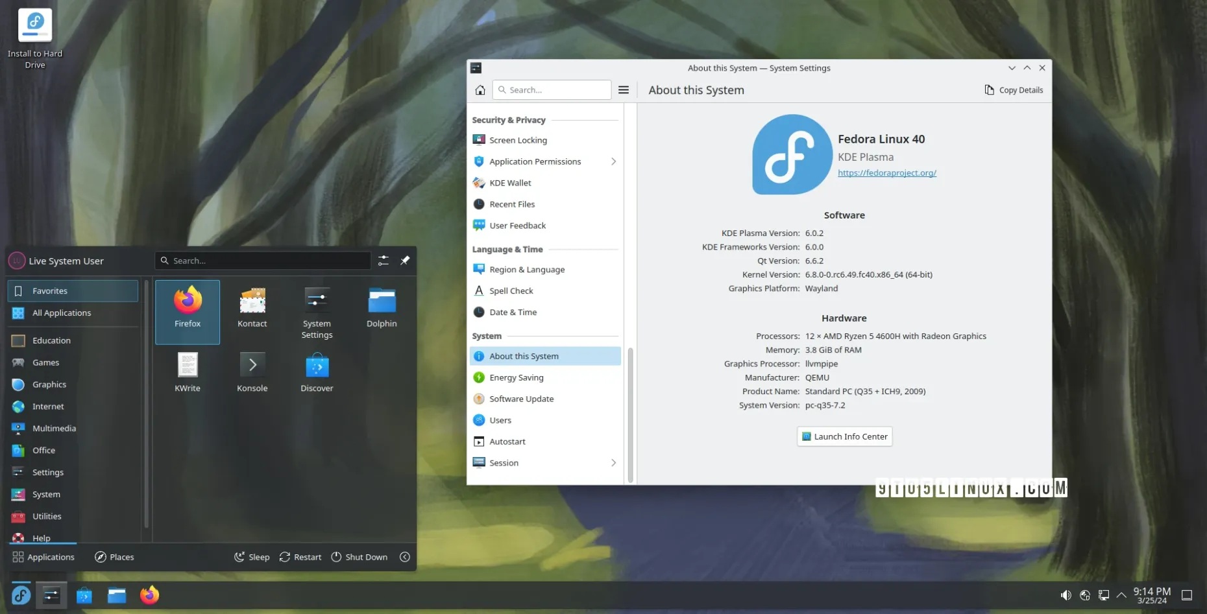The height and width of the screenshot is (614, 1207).
Task: Open Konsole terminal from Favorites
Action: pos(252,372)
